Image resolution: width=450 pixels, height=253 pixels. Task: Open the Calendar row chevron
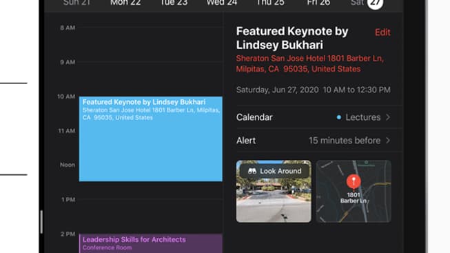point(388,117)
